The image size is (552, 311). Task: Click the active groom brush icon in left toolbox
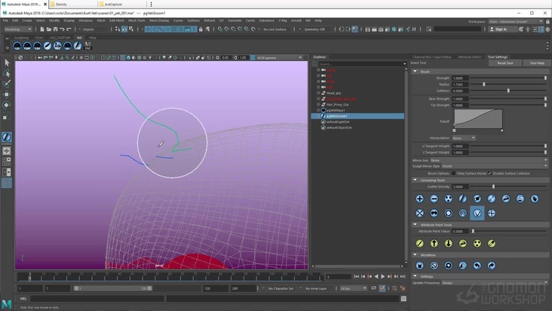[x=7, y=137]
